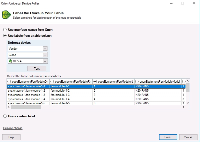This screenshot has height=142, width=200.
Task: Click the Orion green leaf logo
Action: 7,15
